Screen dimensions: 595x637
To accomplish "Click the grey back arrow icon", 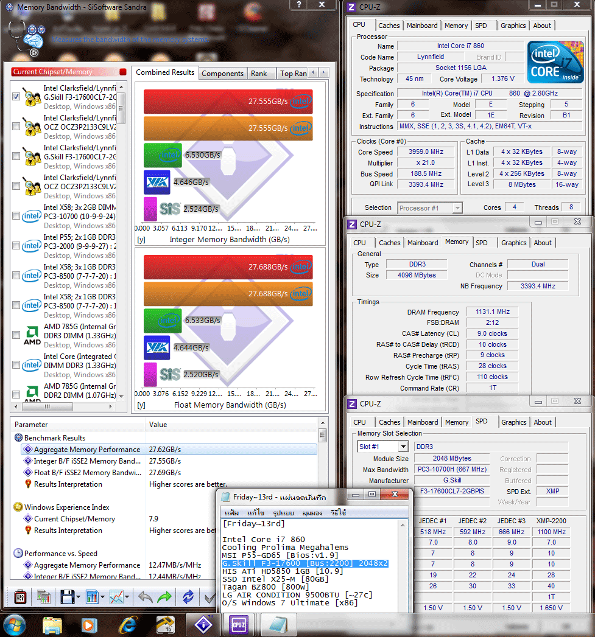I will pyautogui.click(x=145, y=597).
